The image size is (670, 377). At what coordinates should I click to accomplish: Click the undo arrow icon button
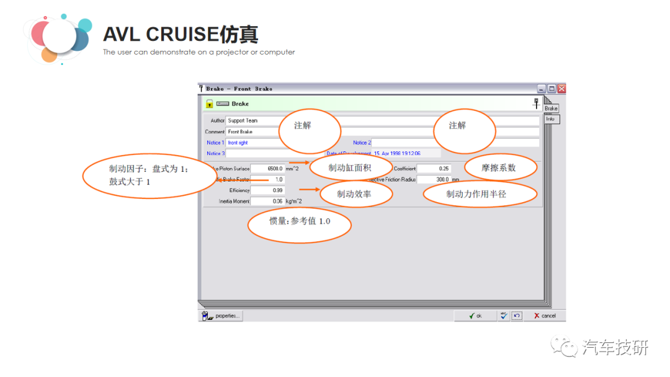click(x=517, y=316)
